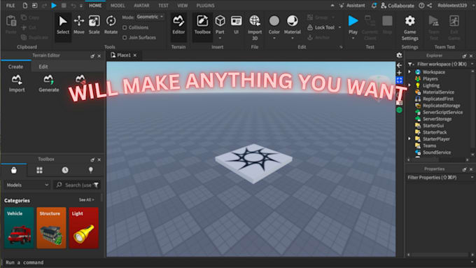Open Material dropdown arrow

tap(293, 38)
